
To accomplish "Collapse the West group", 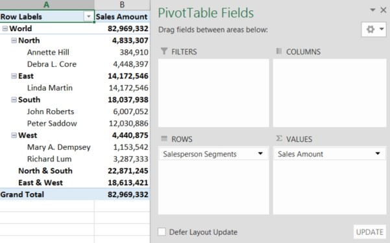I will [14, 135].
